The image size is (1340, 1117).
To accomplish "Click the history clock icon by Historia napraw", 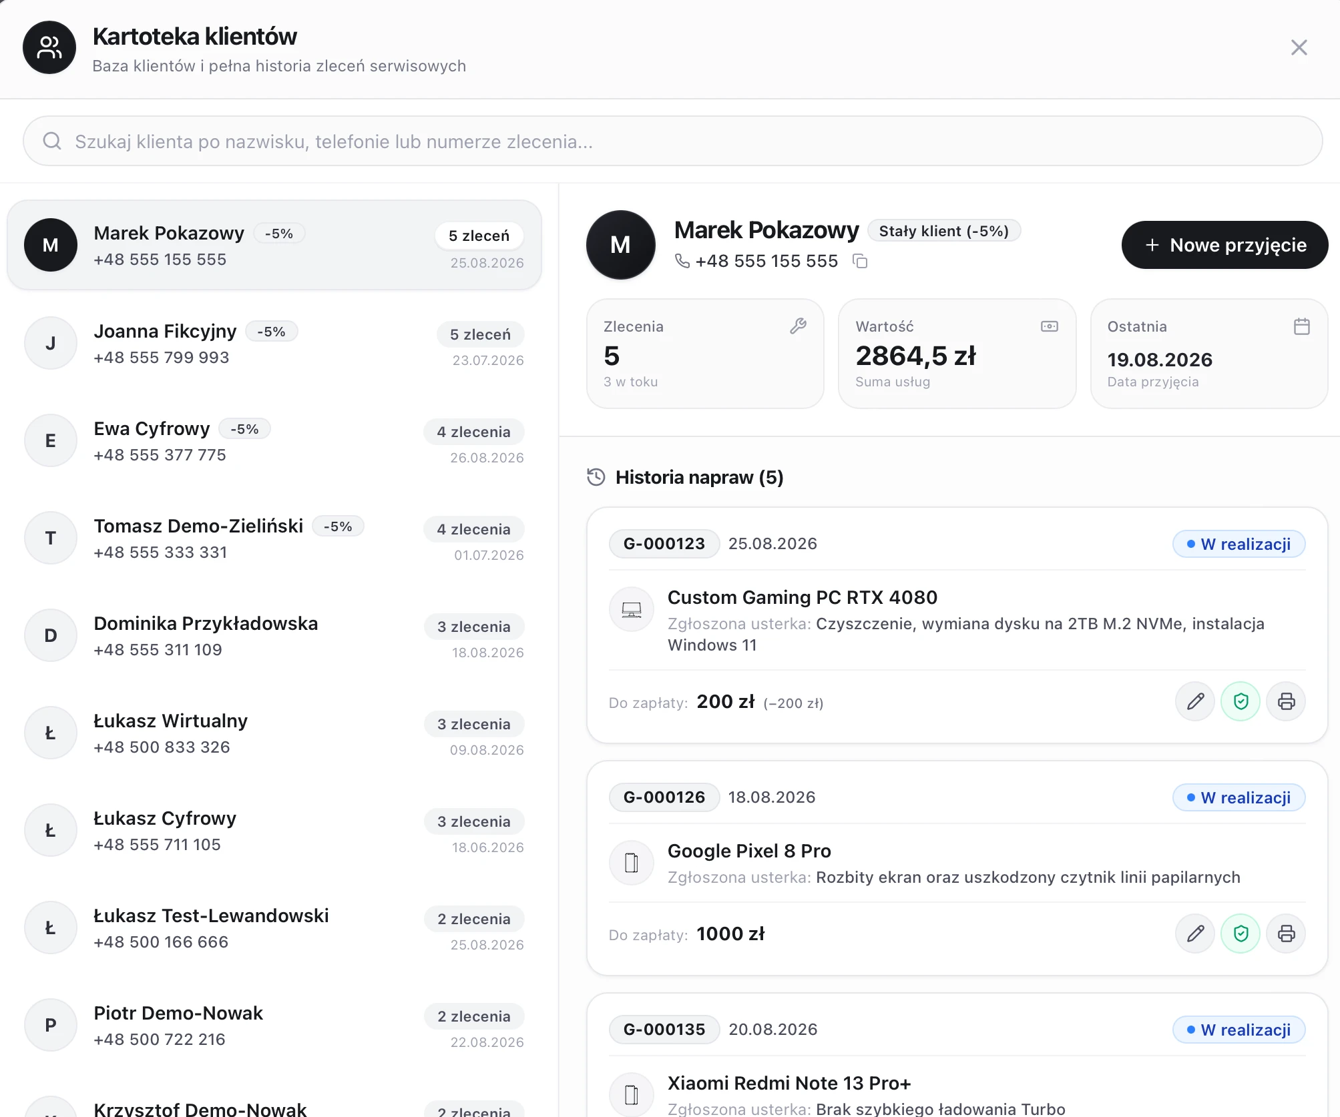I will [596, 477].
